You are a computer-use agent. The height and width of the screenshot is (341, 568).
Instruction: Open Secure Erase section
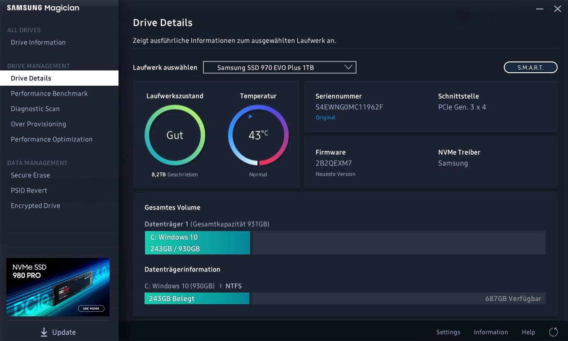pyautogui.click(x=30, y=175)
